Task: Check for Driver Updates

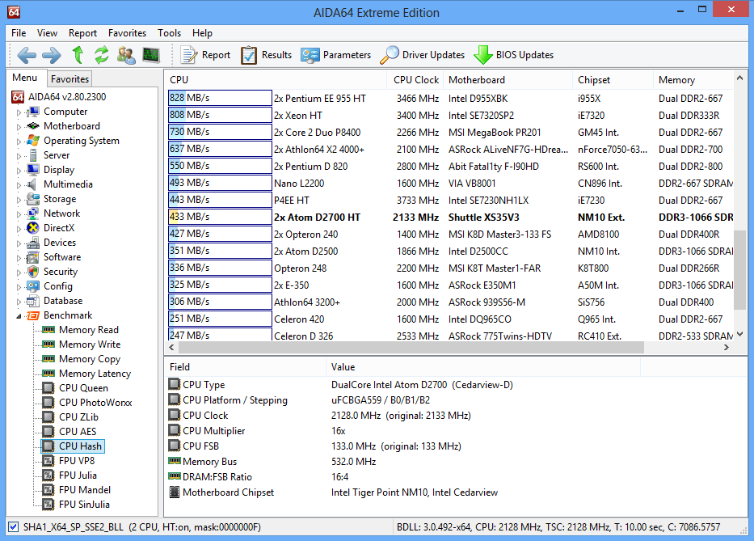Action: (422, 55)
